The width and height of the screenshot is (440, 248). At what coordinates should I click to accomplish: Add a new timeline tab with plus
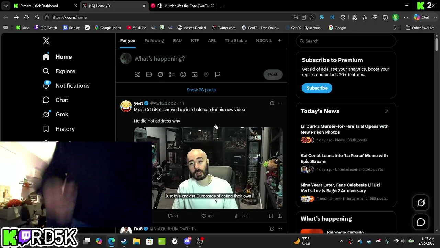(279, 41)
